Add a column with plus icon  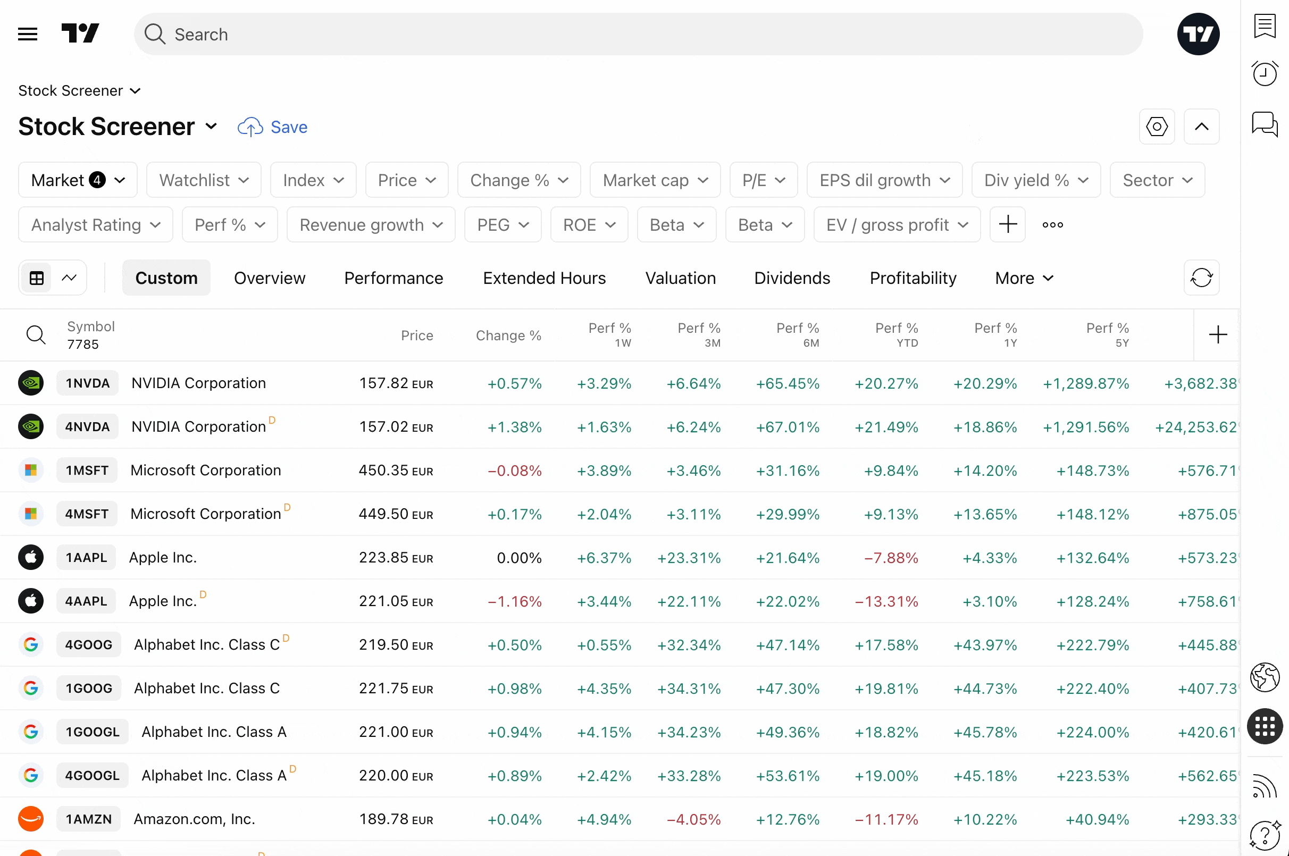click(x=1218, y=334)
